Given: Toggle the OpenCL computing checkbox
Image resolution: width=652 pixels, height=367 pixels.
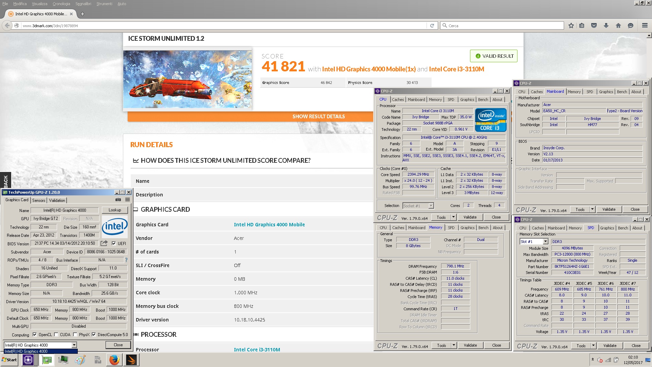Looking at the screenshot, I should (34, 335).
